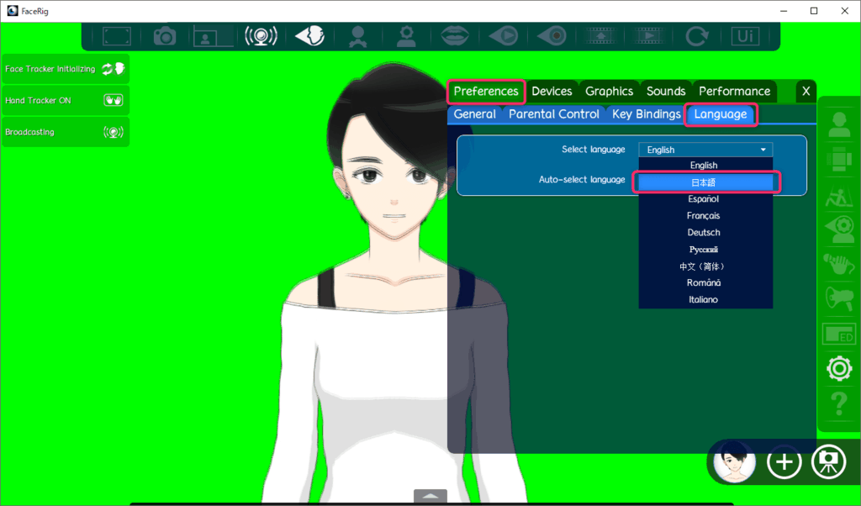Toggle the Hand Tracker ON button

click(x=65, y=100)
